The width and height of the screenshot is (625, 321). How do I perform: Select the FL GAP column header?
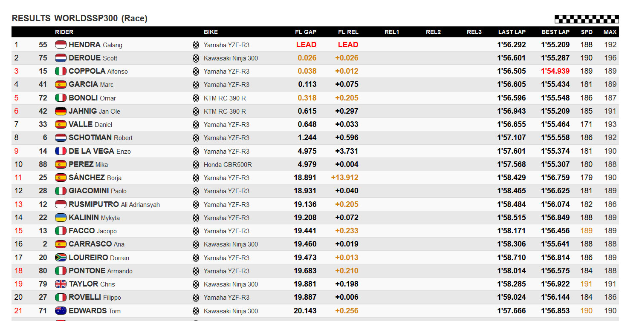[306, 32]
